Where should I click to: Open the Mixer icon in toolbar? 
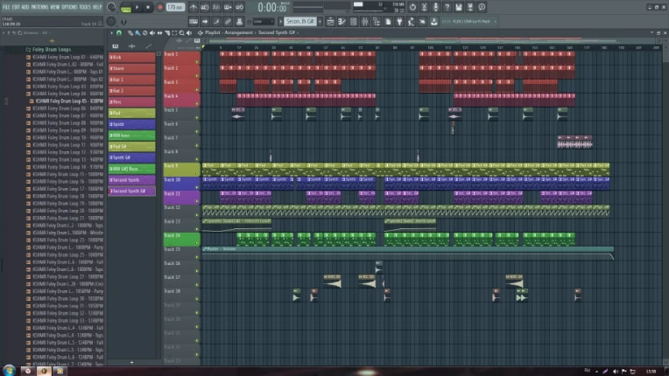pos(365,21)
